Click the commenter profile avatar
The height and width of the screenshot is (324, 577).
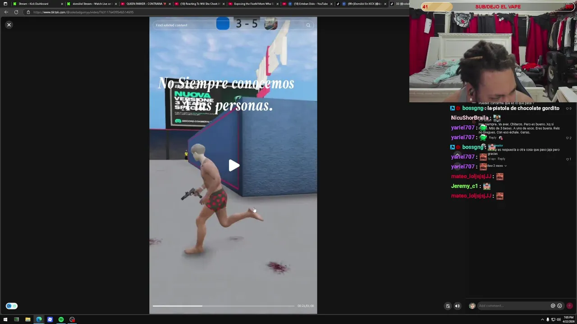pos(472,306)
